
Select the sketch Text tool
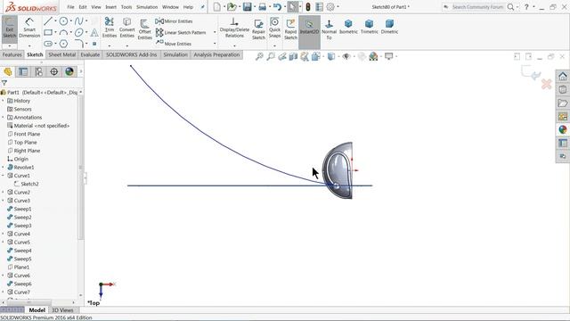pyautogui.click(x=94, y=32)
